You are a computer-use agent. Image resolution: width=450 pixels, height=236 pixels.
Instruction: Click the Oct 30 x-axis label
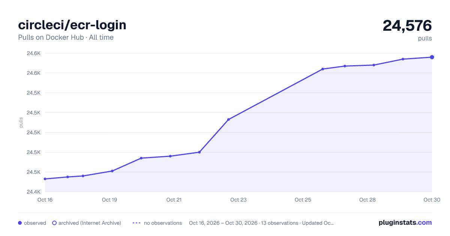[432, 200]
